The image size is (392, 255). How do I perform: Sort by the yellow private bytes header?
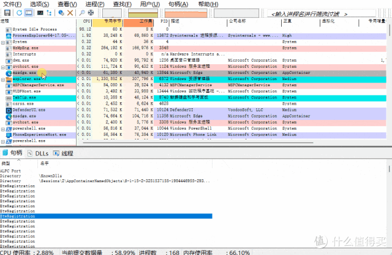(x=108, y=22)
